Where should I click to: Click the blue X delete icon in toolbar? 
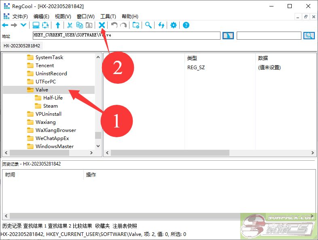click(102, 25)
